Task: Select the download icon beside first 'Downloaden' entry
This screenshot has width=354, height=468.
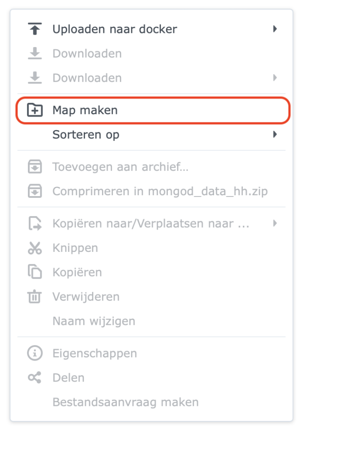Action: click(x=34, y=53)
